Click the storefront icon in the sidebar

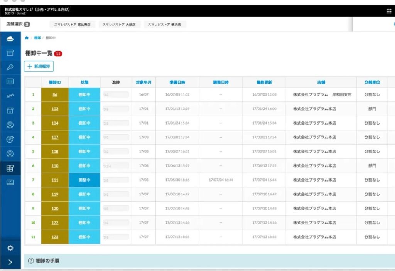[10, 111]
